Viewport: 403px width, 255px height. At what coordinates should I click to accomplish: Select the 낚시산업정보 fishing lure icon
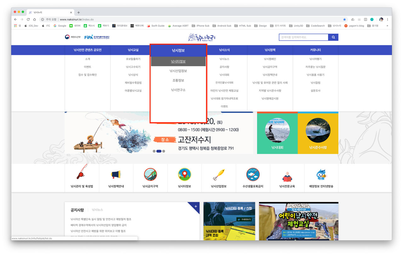pos(219,174)
